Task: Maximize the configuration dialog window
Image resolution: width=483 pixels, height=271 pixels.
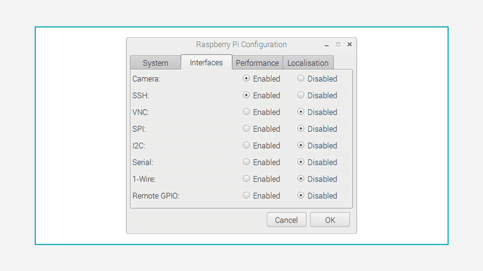Action: [x=338, y=44]
